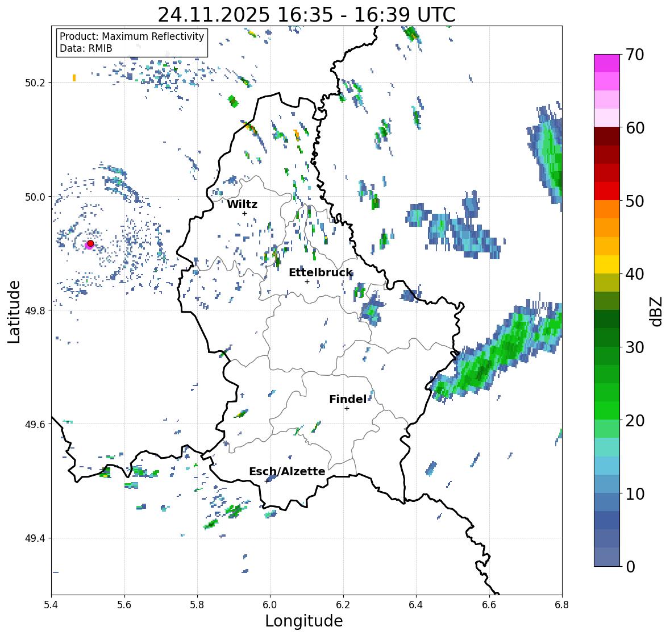Click the colorbar tick label 30
Image resolution: width=670 pixels, height=635 pixels.
tap(635, 347)
